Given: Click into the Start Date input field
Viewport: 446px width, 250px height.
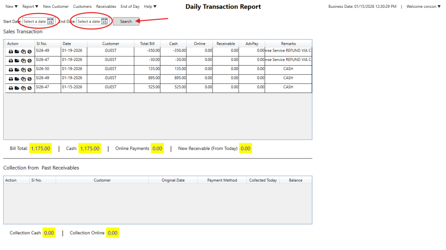Looking at the screenshot, I should pyautogui.click(x=34, y=22).
